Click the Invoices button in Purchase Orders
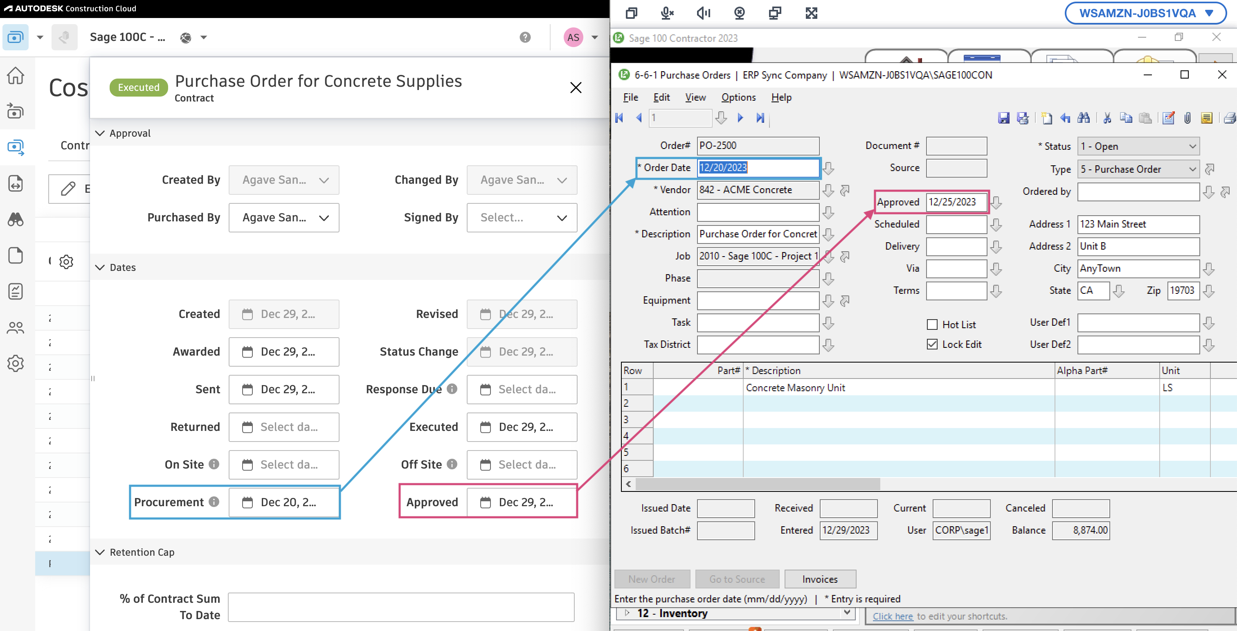Image resolution: width=1237 pixels, height=631 pixels. (820, 579)
